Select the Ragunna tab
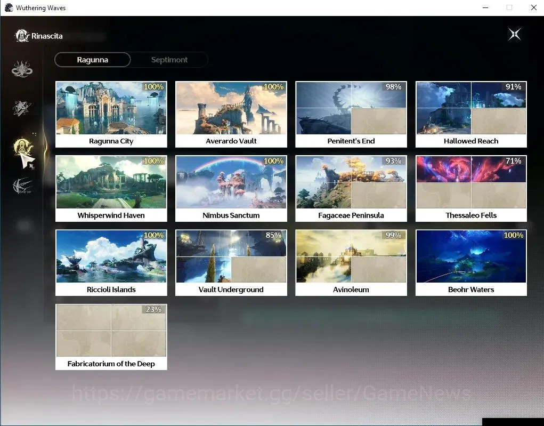 click(92, 60)
